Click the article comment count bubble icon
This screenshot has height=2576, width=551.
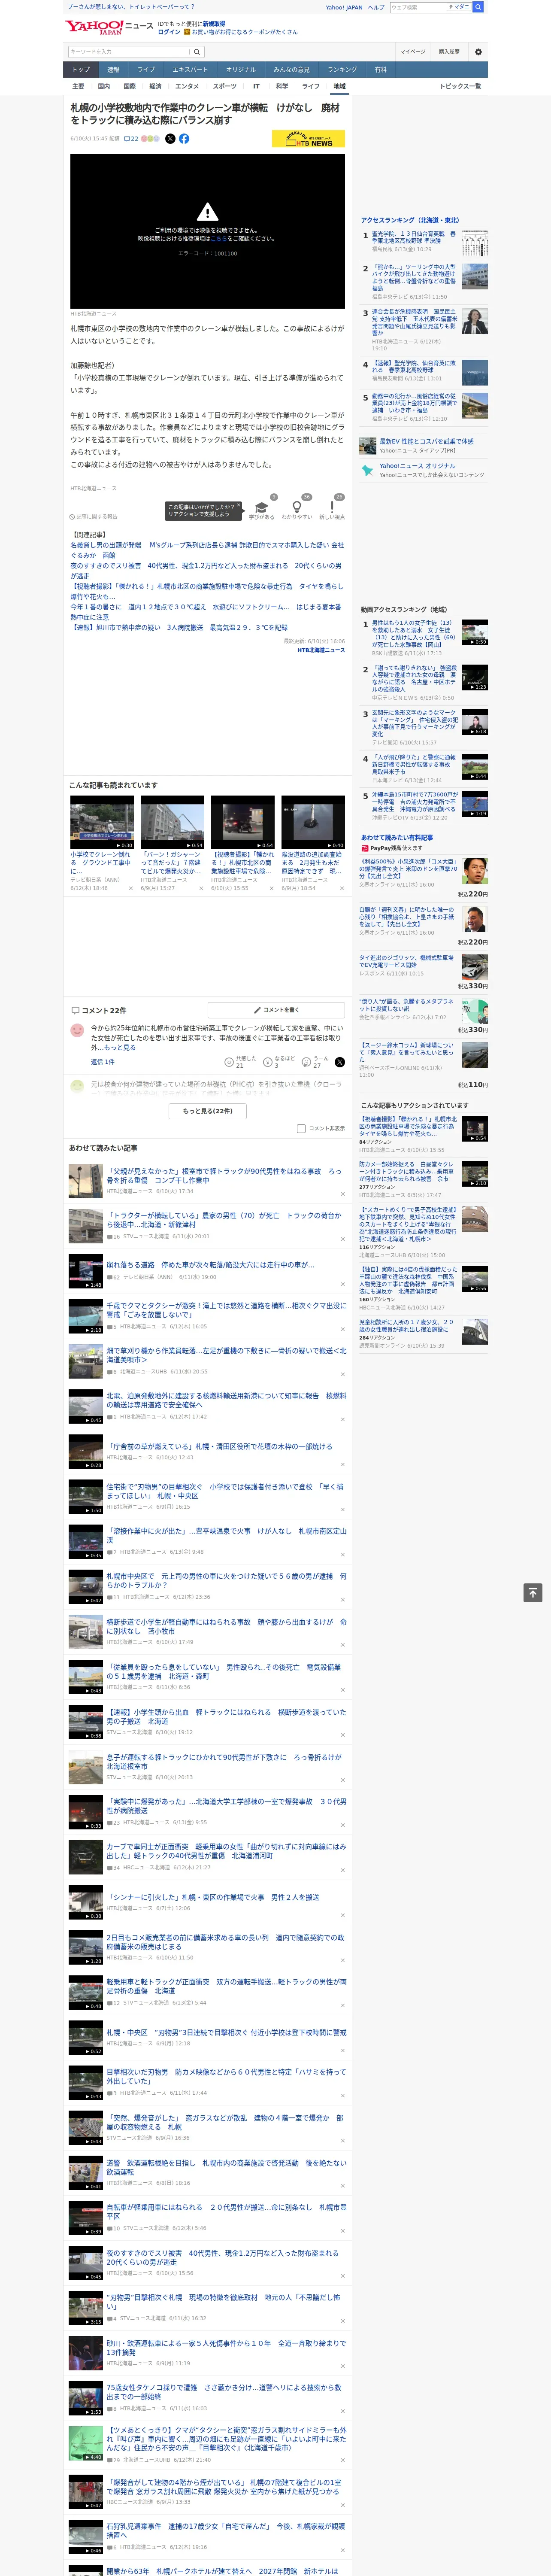(126, 139)
